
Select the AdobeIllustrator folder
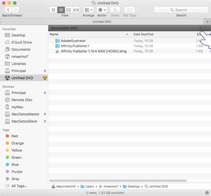(x=73, y=41)
